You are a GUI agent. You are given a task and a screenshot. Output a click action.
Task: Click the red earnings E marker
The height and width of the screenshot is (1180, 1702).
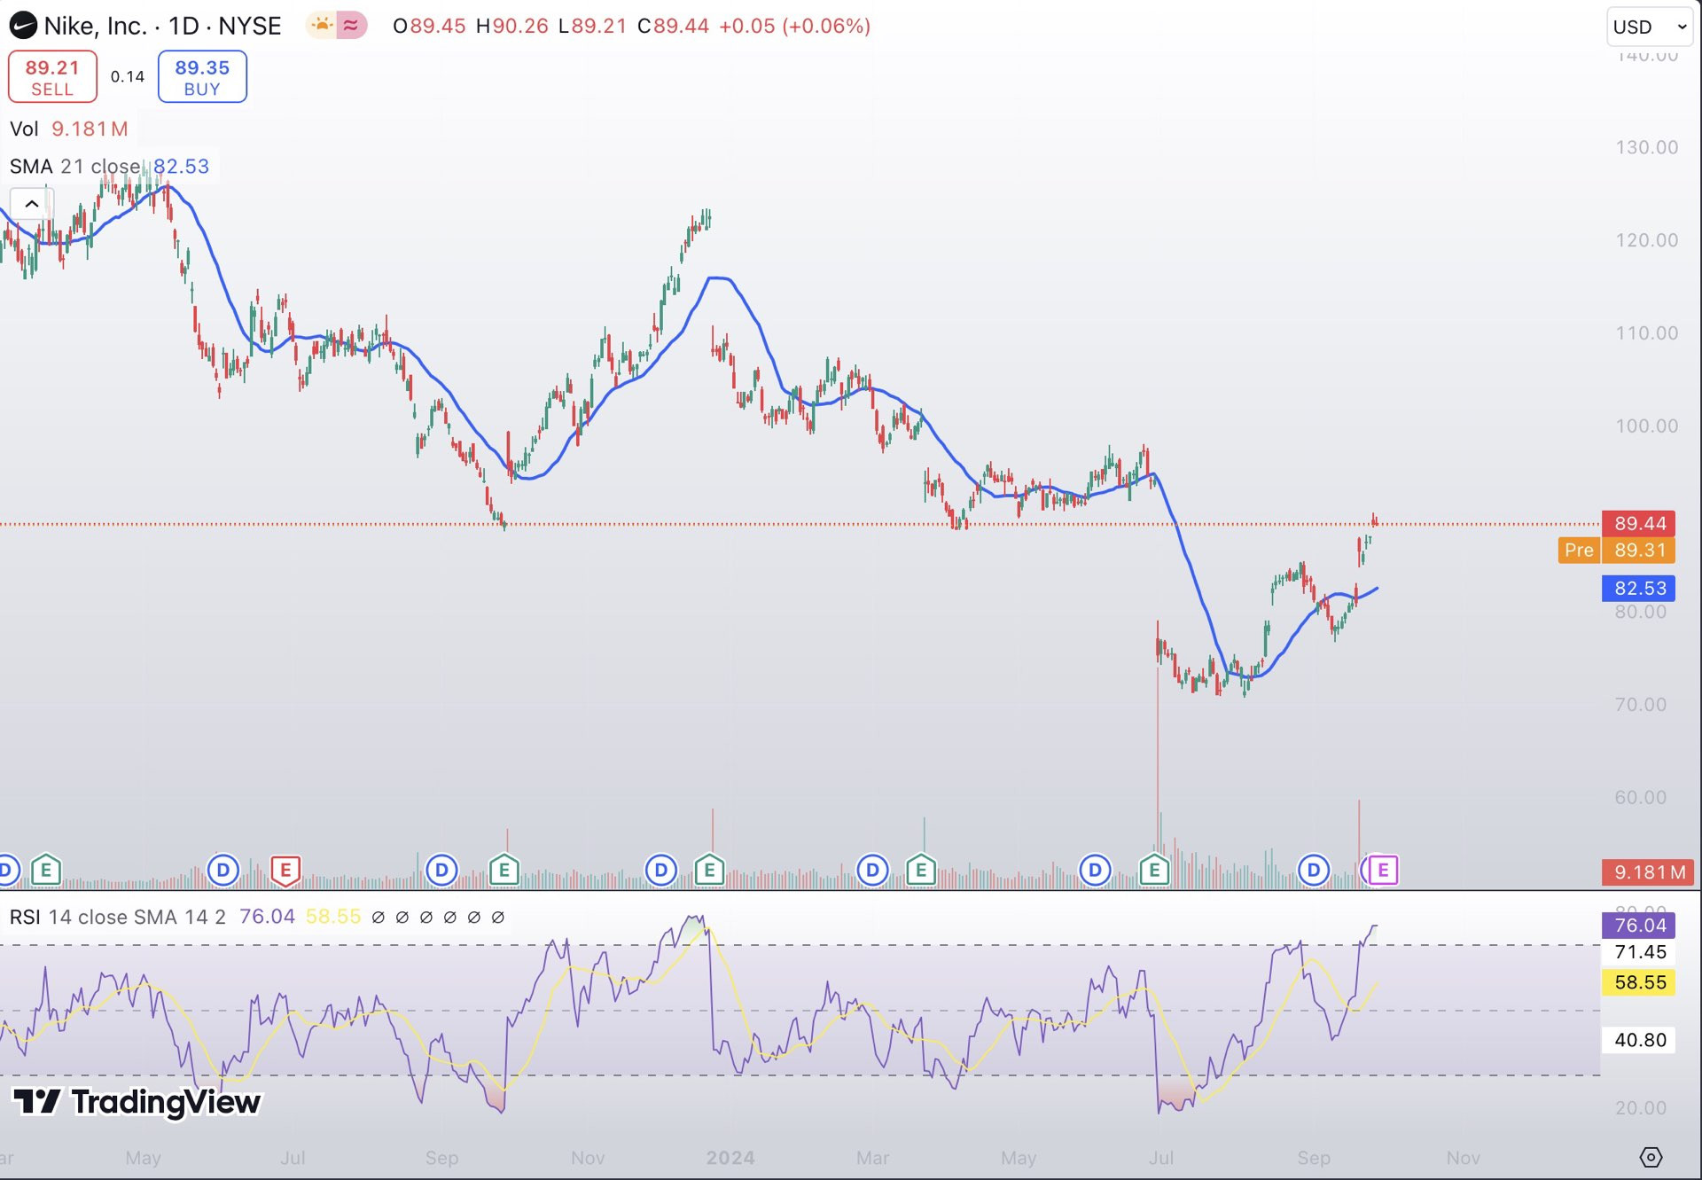pos(285,871)
